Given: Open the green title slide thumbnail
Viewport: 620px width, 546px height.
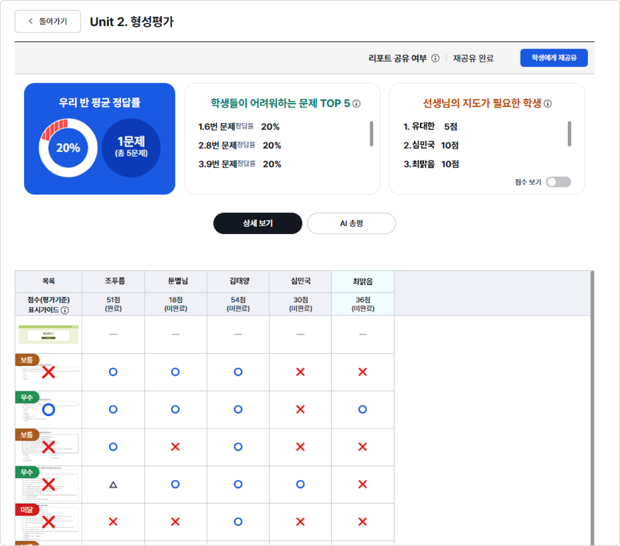Looking at the screenshot, I should [x=48, y=334].
